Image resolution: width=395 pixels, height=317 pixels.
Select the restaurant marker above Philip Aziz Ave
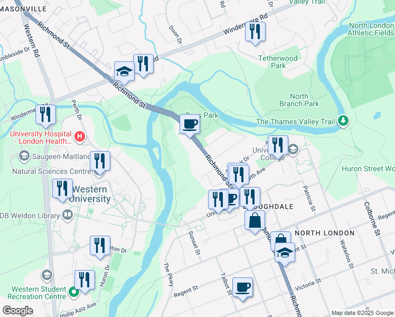point(85,281)
